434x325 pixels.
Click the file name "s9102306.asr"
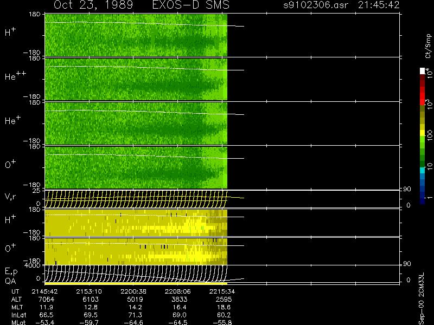tap(316, 5)
